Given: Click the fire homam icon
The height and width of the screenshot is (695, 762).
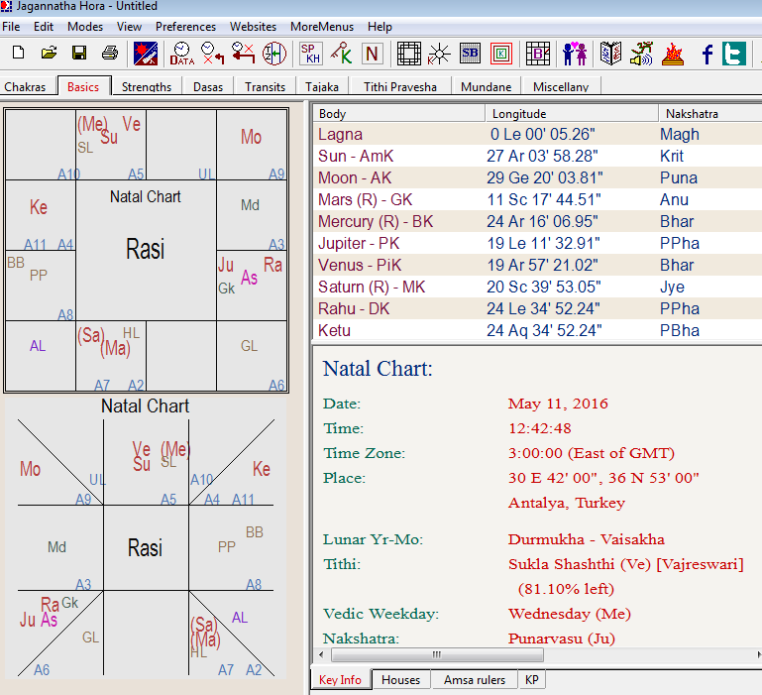Looking at the screenshot, I should pyautogui.click(x=673, y=53).
